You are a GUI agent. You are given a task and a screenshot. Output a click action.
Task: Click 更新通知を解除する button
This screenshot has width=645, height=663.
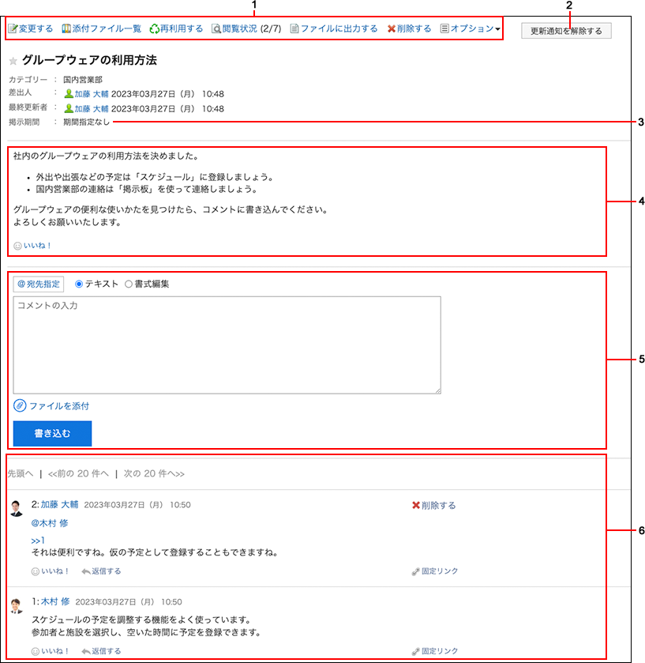[x=565, y=32]
